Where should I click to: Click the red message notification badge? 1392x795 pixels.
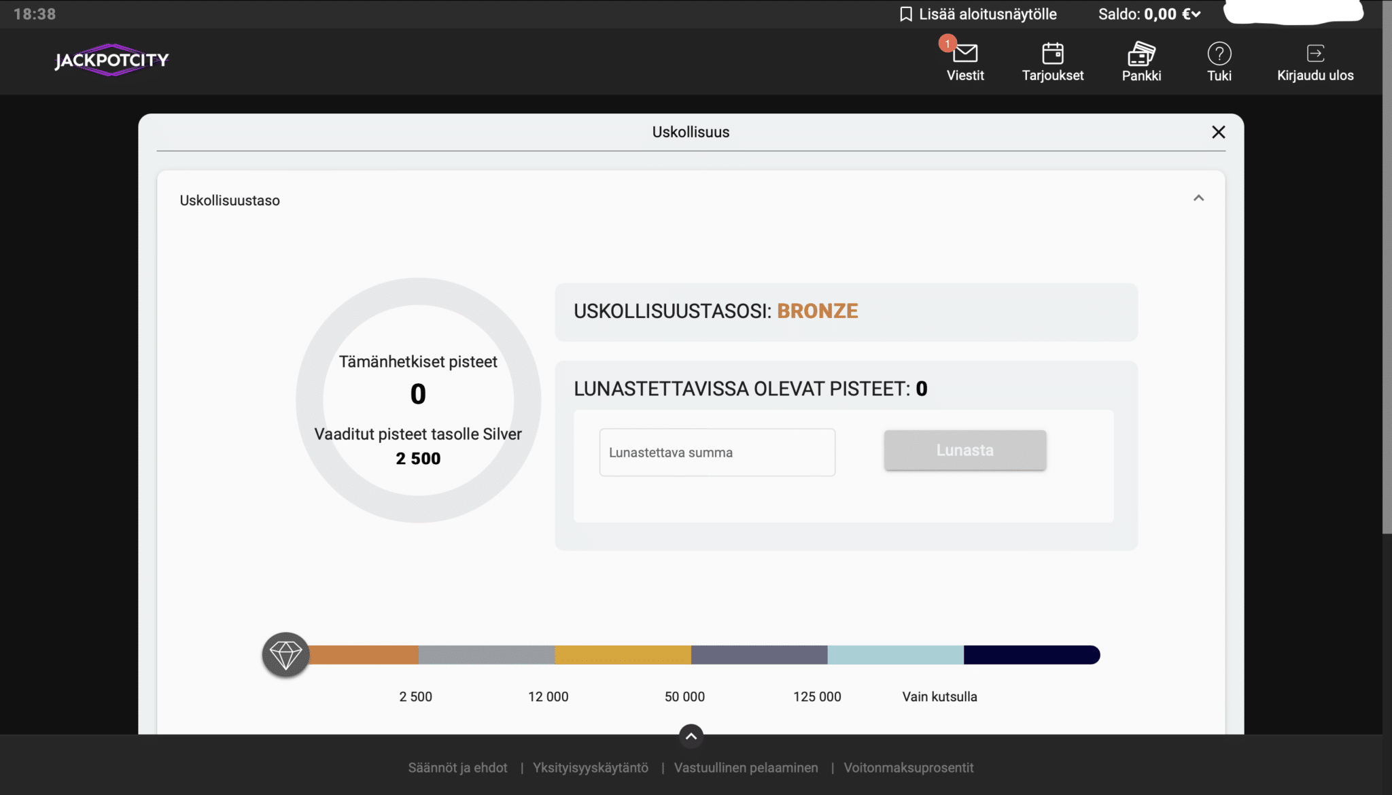(x=947, y=43)
